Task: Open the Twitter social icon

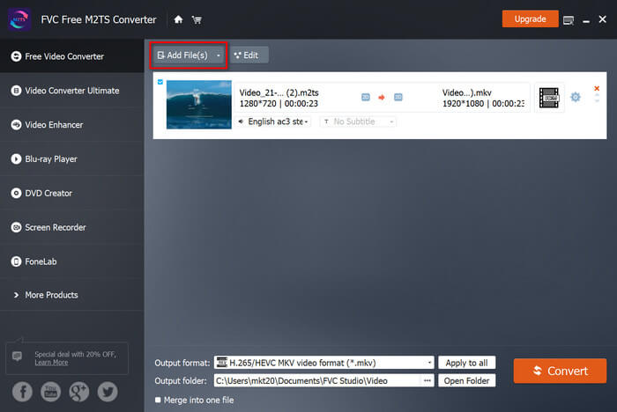Action: click(x=108, y=392)
